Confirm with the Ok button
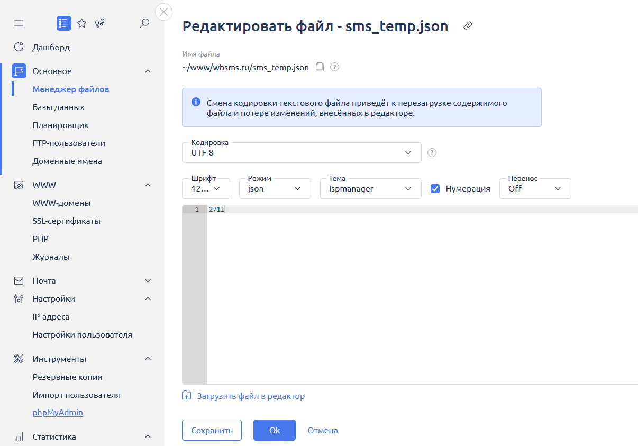This screenshot has height=446, width=638. (x=275, y=430)
